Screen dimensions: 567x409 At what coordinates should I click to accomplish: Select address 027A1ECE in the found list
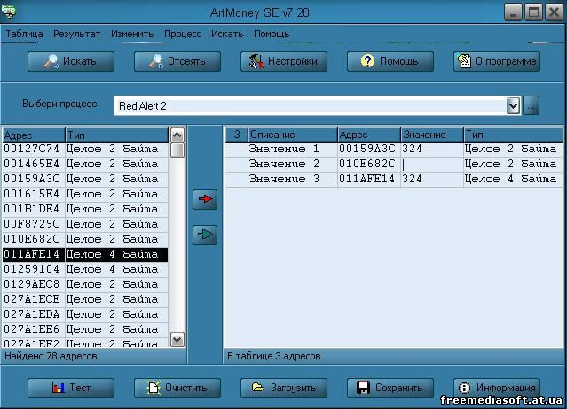tap(85, 299)
